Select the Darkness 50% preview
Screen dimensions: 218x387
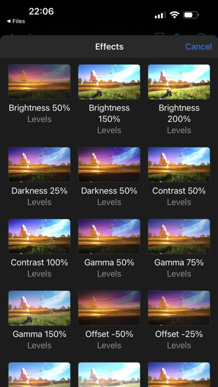(109, 165)
